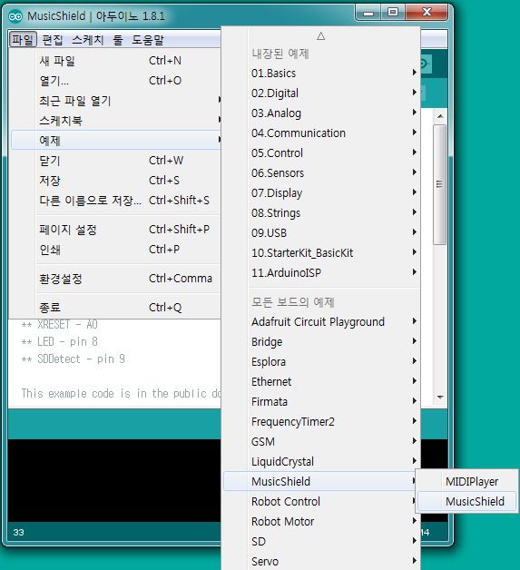The width and height of the screenshot is (520, 570).
Task: Expand 02.Digital examples
Action: click(322, 93)
